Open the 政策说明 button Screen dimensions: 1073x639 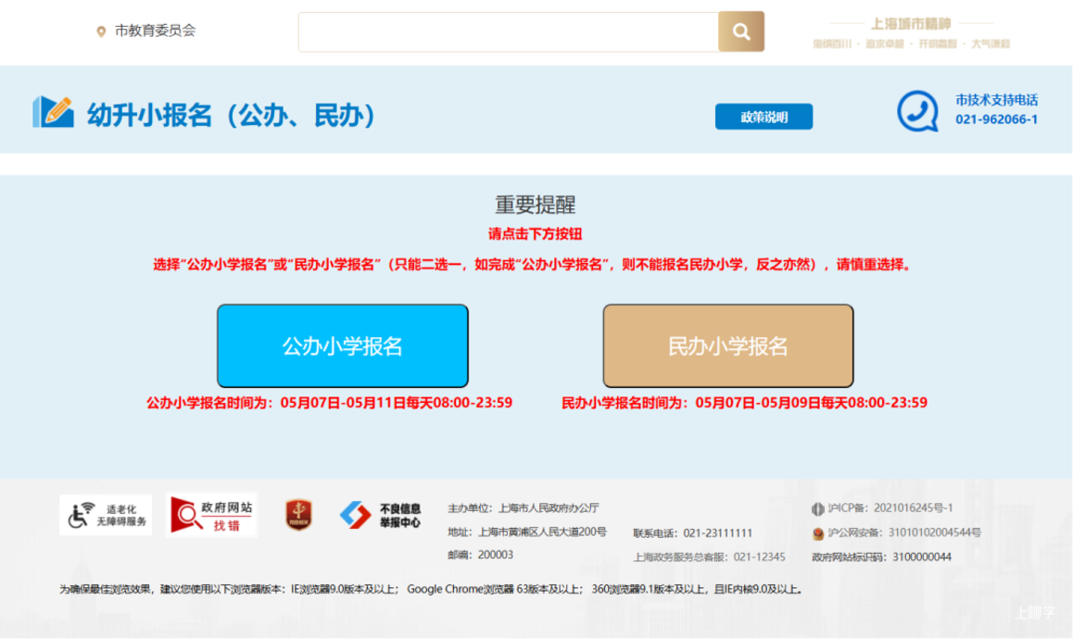coord(764,117)
